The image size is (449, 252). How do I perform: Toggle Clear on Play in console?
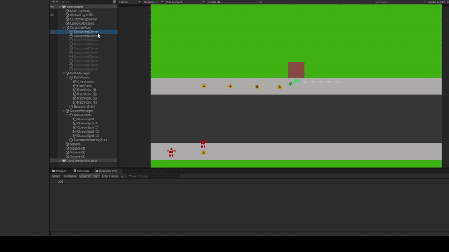89,176
